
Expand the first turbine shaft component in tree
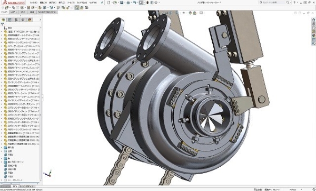[2, 32]
